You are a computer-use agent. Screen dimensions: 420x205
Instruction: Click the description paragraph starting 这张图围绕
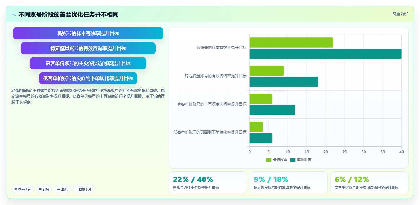point(88,96)
